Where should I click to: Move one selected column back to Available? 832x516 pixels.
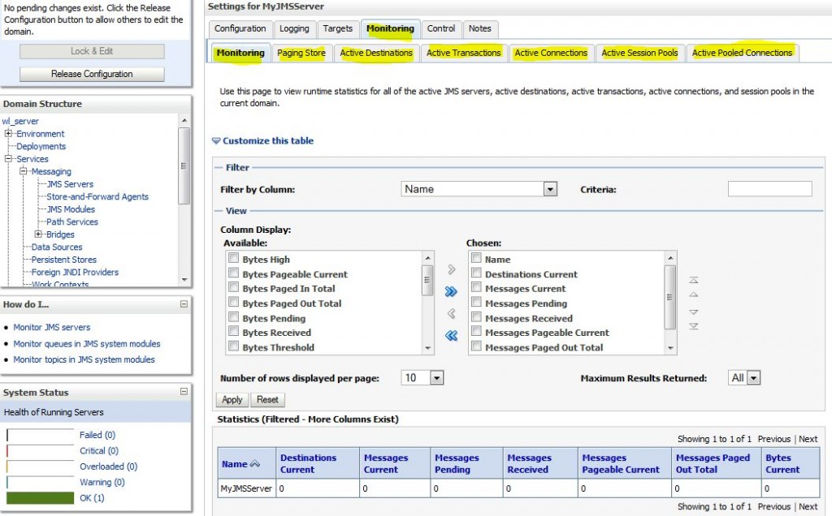[x=452, y=314]
